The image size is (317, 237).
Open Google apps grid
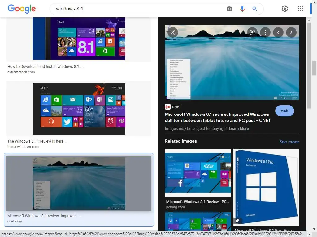[300, 9]
